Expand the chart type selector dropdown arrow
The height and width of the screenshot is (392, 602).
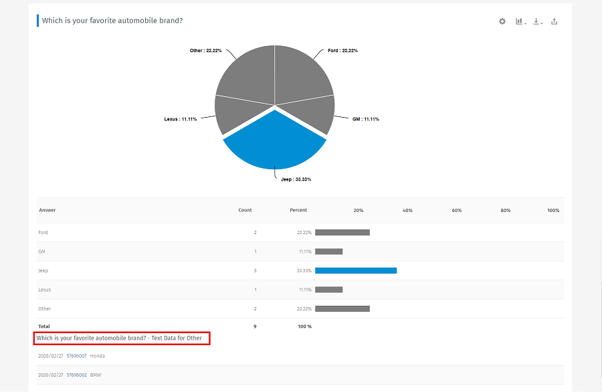pyautogui.click(x=525, y=23)
